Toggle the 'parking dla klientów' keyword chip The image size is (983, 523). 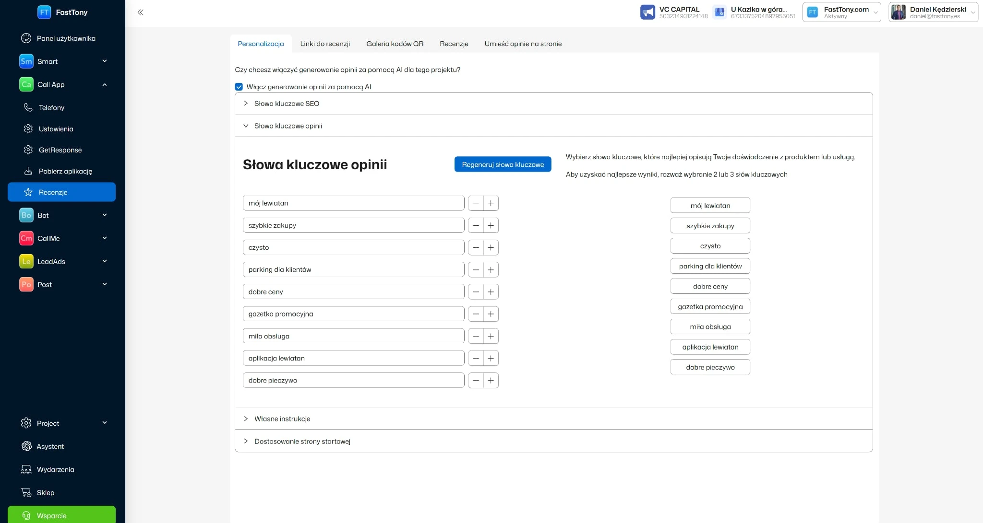point(710,266)
